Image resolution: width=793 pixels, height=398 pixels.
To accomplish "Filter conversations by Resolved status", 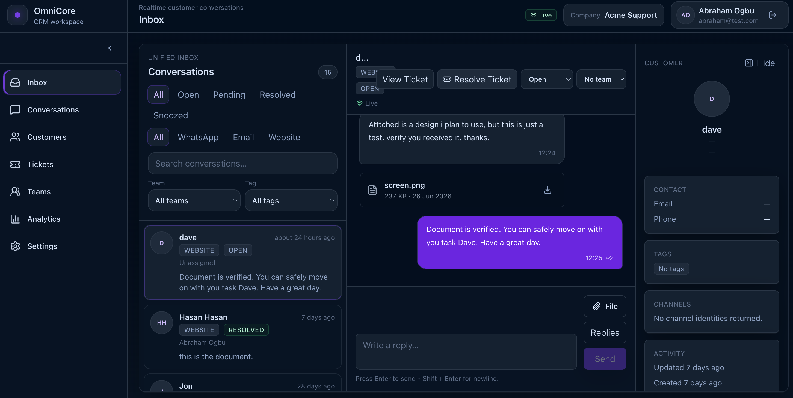I will coord(278,94).
